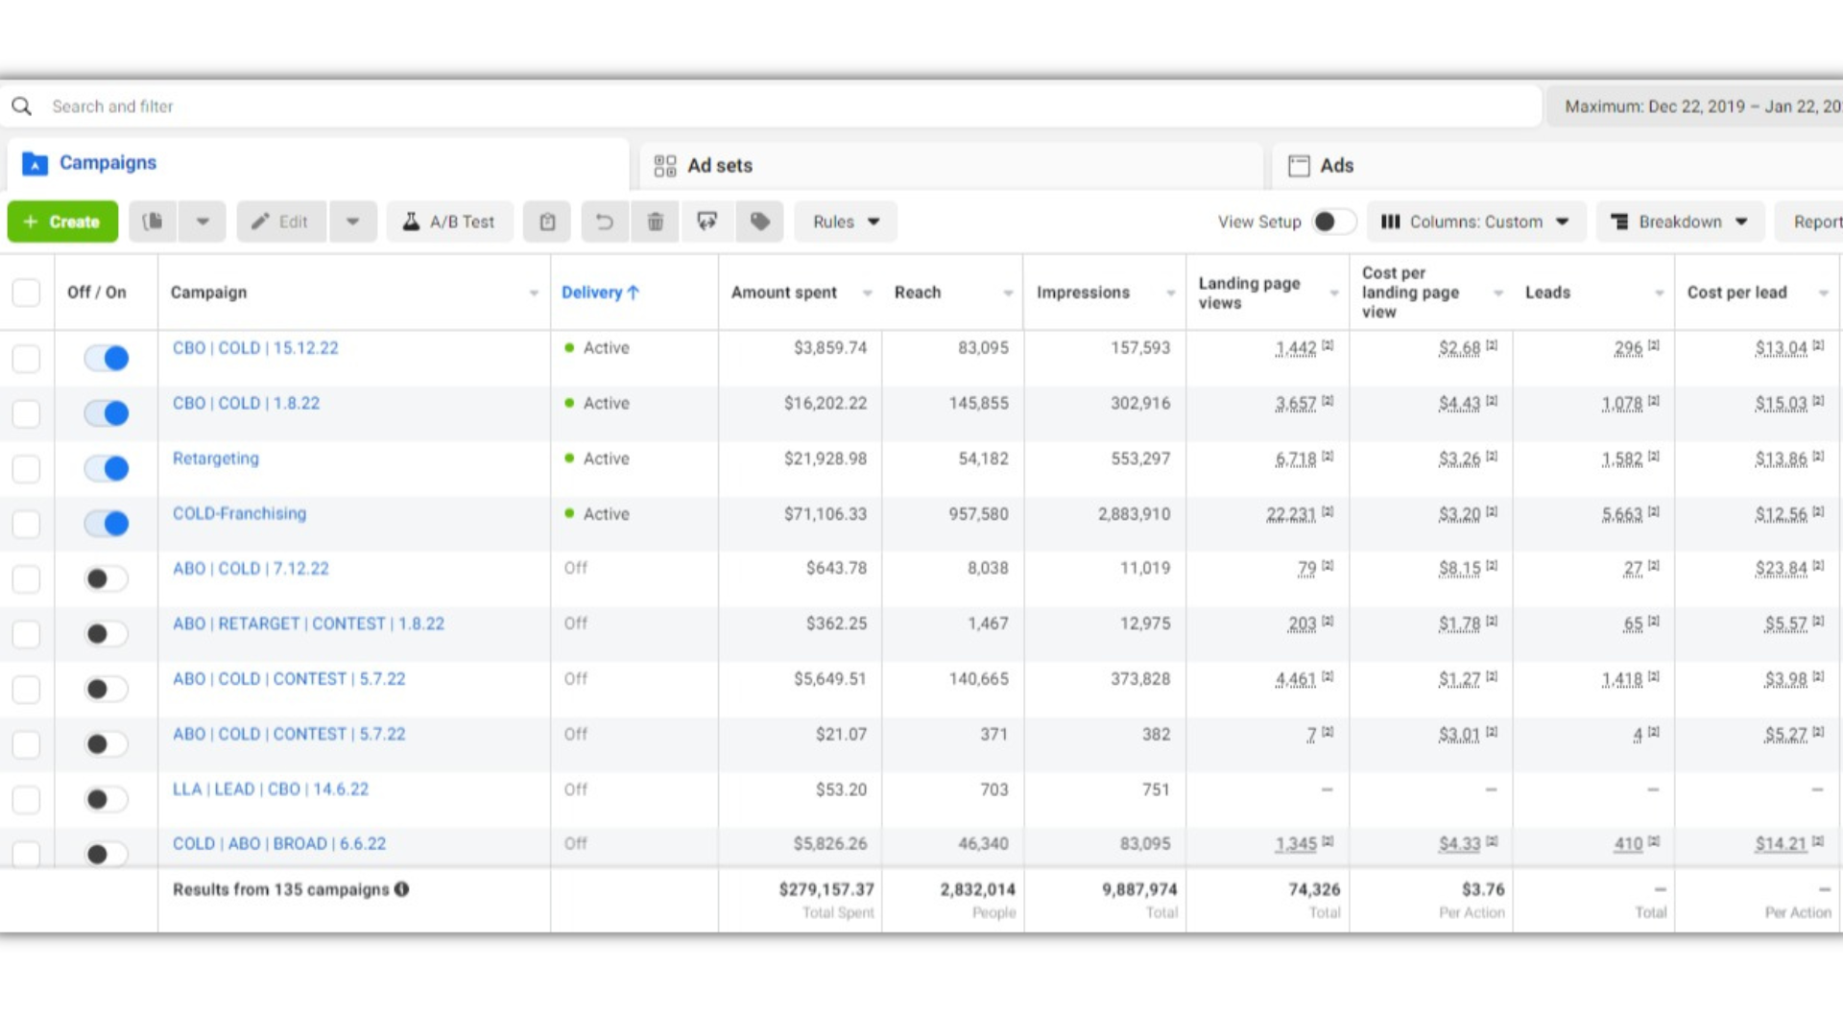This screenshot has width=1843, height=1036.
Task: Check the box for COLD-Franchising row
Action: (26, 524)
